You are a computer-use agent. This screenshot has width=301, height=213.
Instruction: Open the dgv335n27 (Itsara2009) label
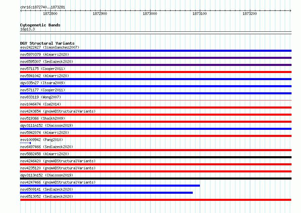(43, 83)
